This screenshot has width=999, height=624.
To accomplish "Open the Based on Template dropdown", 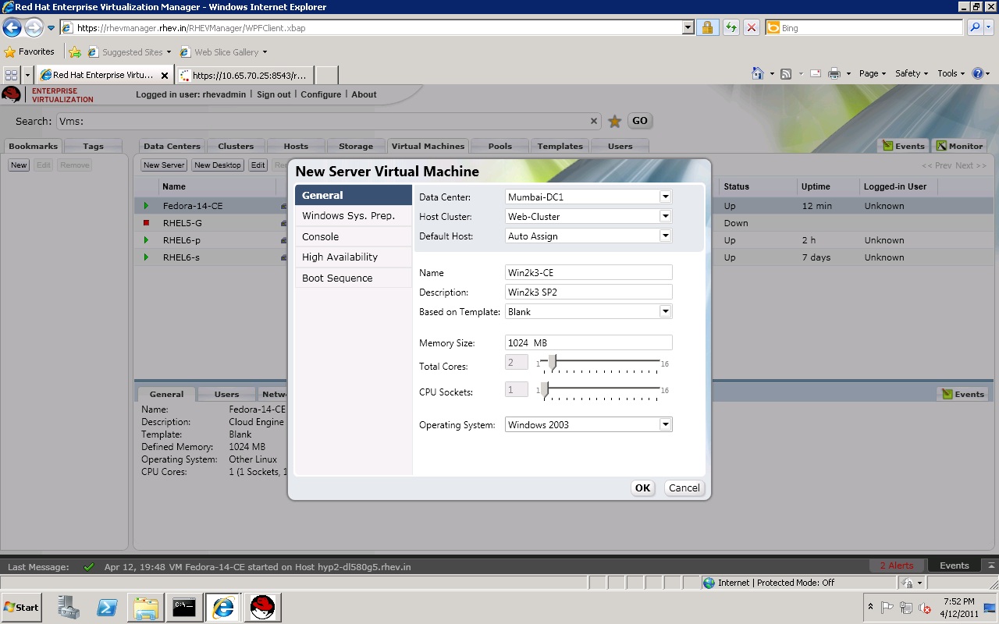I will coord(665,312).
